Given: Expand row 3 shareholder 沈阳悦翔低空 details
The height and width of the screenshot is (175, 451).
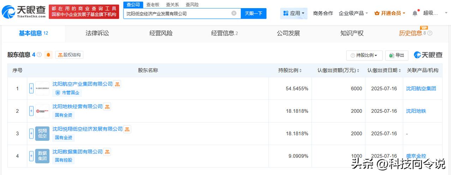Looking at the screenshot, I should coord(31,134).
